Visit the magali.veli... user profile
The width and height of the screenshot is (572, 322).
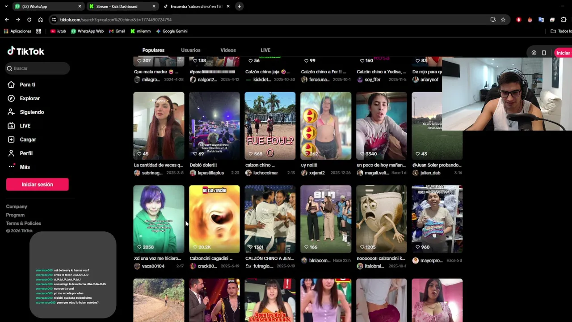377,173
